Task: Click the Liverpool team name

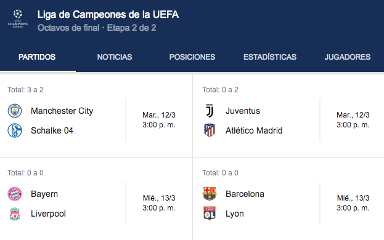Action: (x=48, y=214)
